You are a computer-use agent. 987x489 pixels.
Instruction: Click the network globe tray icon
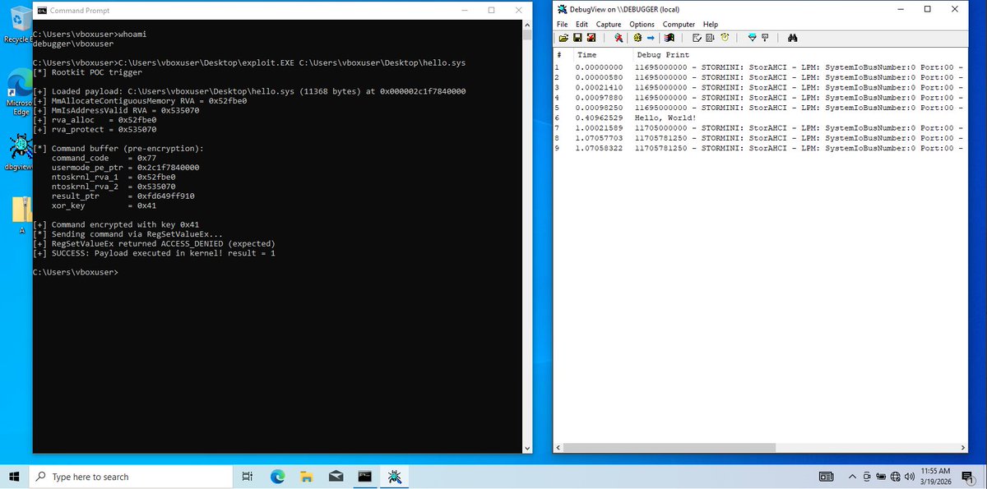(896, 477)
